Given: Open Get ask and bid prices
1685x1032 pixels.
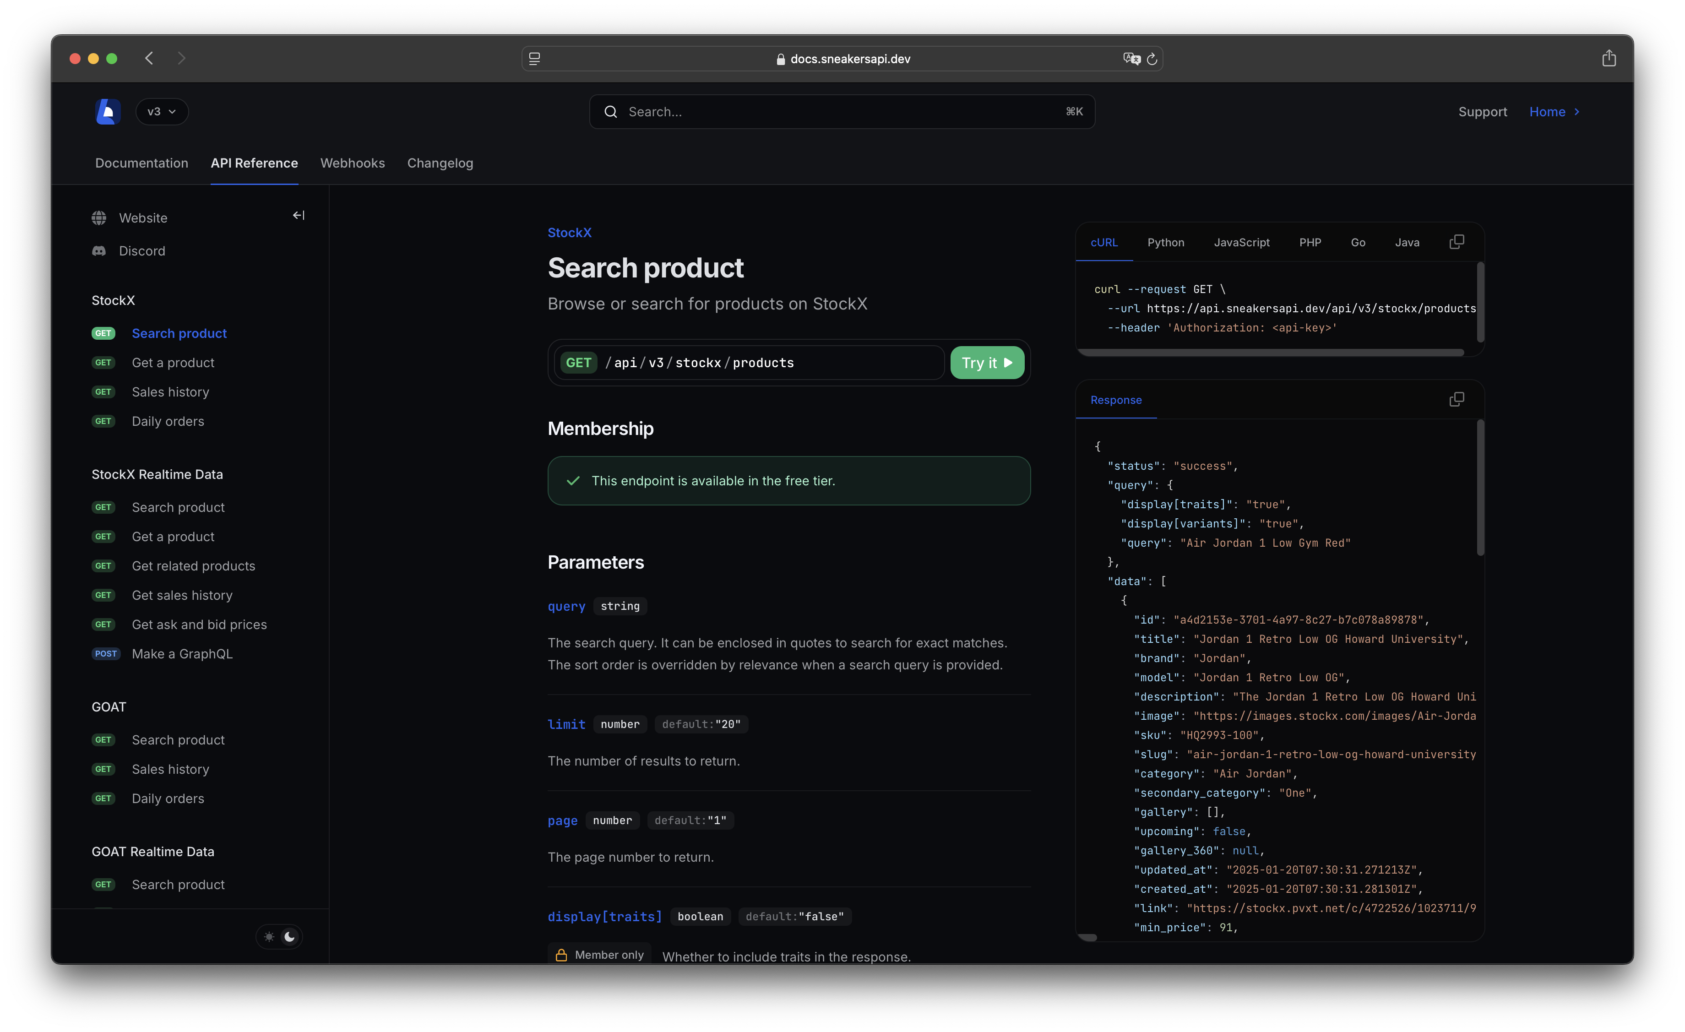Looking at the screenshot, I should [x=199, y=625].
